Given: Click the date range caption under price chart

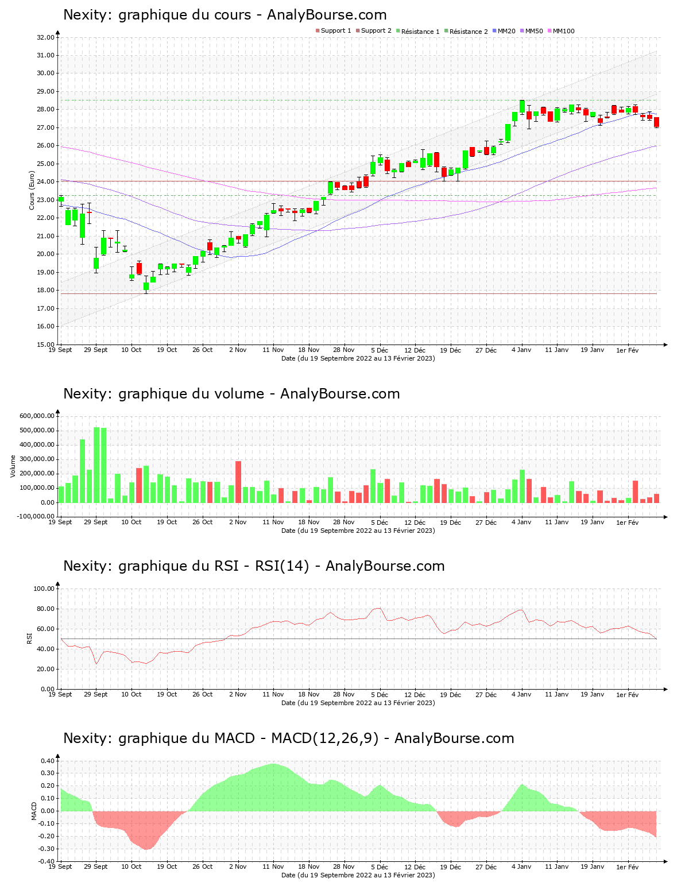Looking at the screenshot, I should point(358,358).
